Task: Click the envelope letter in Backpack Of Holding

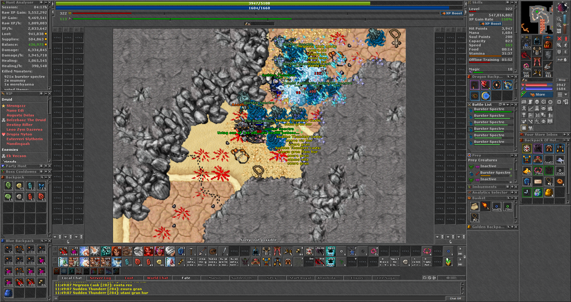Action: pos(538,181)
